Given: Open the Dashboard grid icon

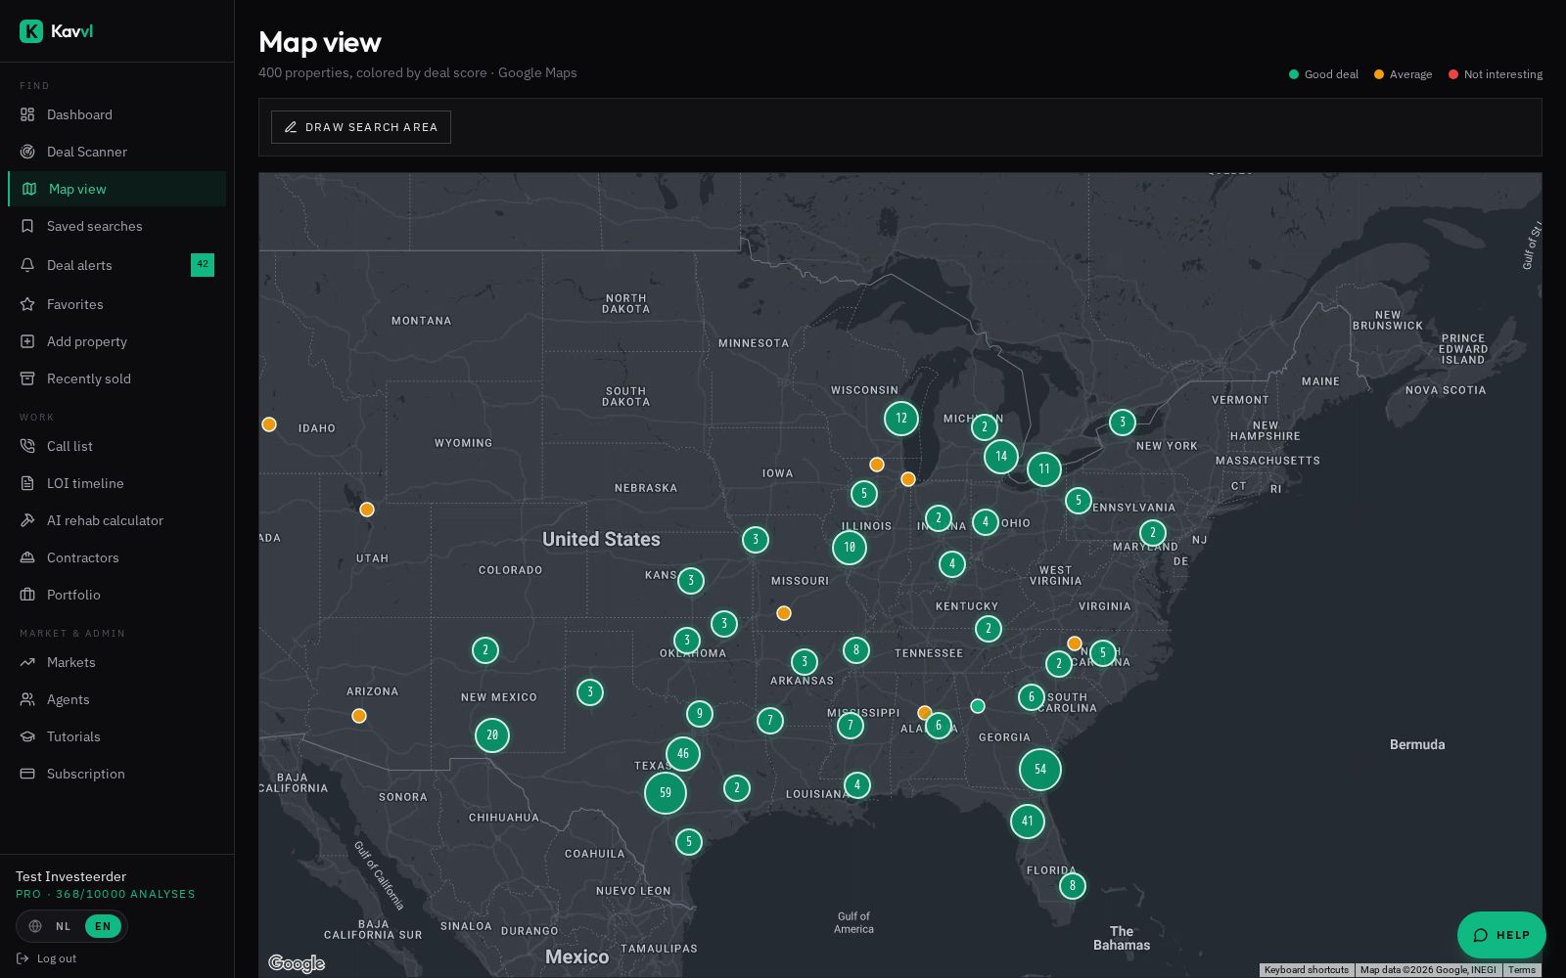Looking at the screenshot, I should [27, 114].
